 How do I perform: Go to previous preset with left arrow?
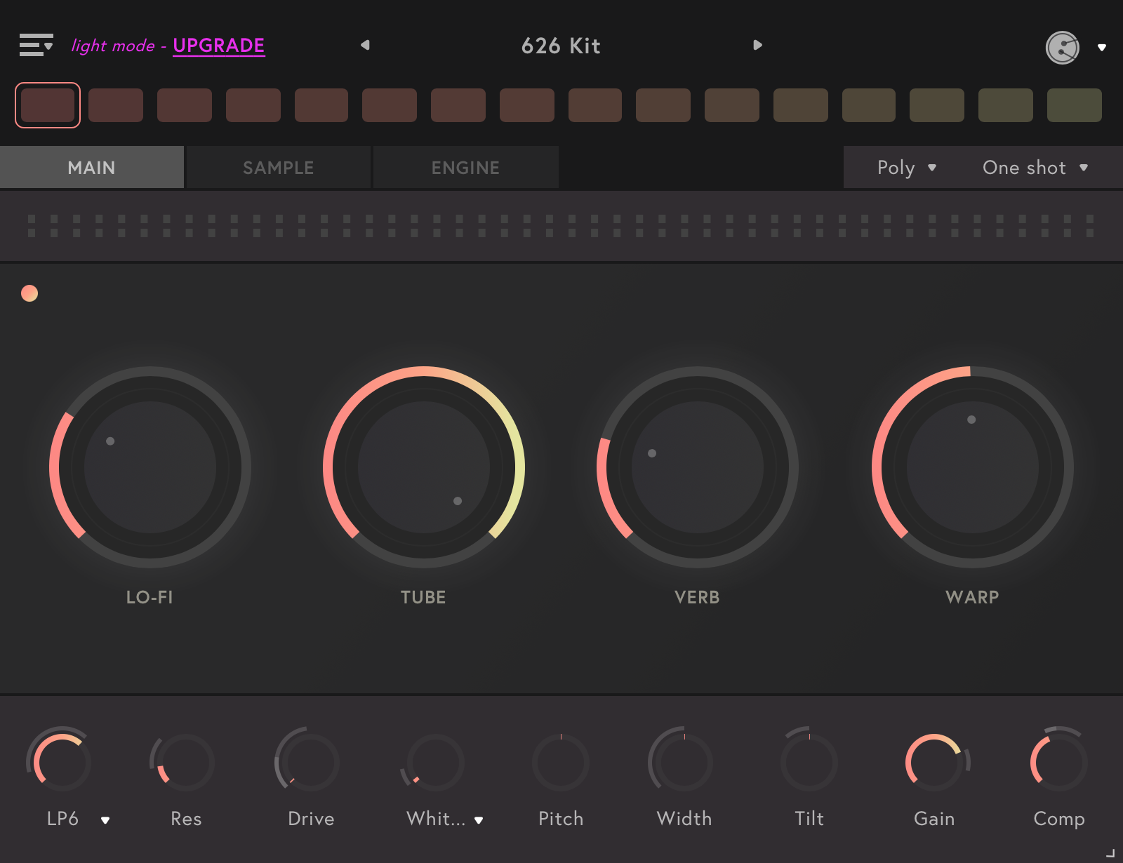pyautogui.click(x=365, y=45)
